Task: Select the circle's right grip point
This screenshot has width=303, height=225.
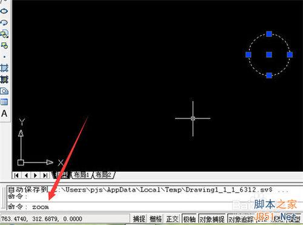Action: pyautogui.click(x=290, y=55)
